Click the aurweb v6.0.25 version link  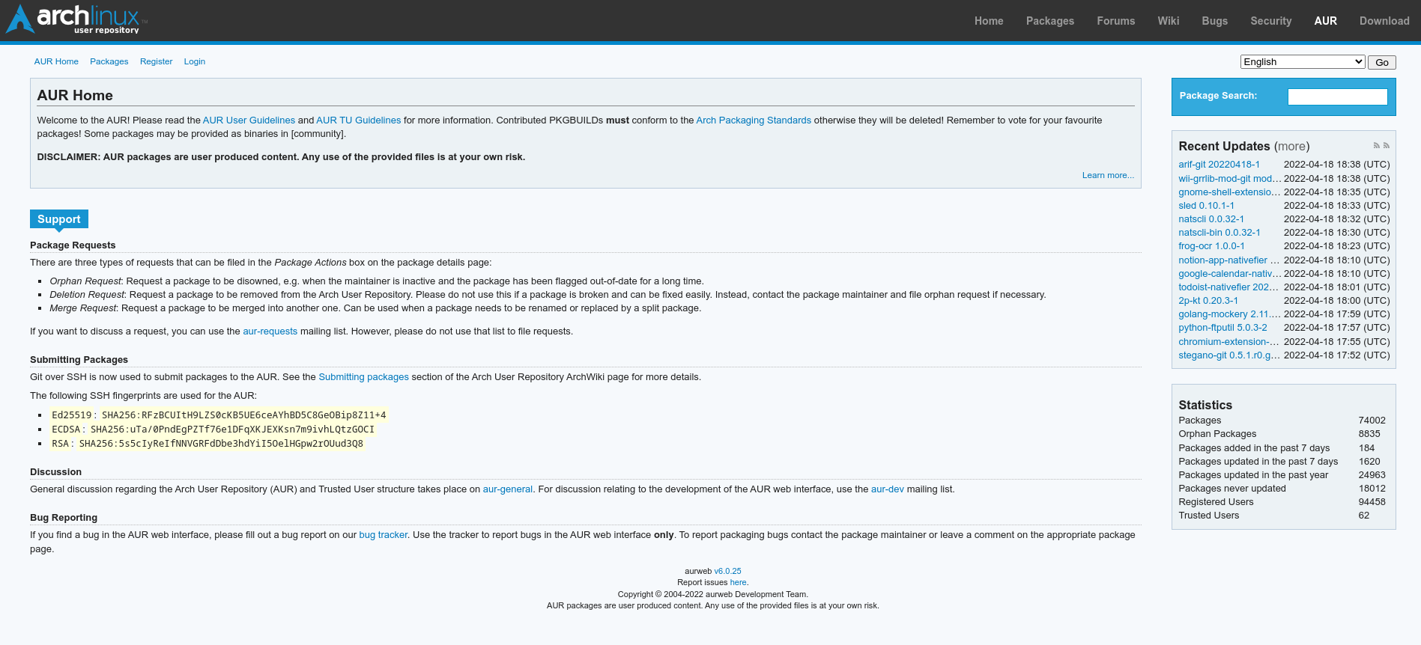(727, 571)
